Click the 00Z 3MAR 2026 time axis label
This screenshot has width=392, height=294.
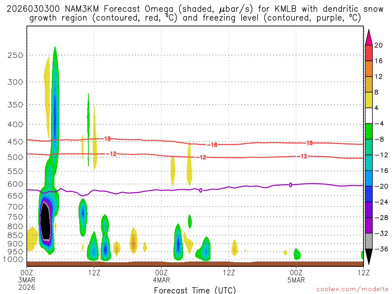click(27, 280)
